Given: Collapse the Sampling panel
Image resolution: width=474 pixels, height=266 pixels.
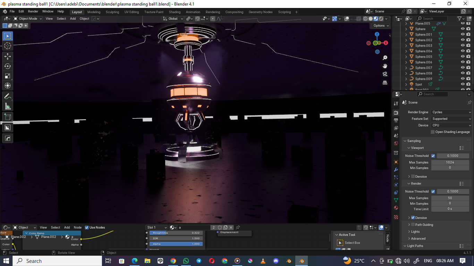Looking at the screenshot, I should pyautogui.click(x=405, y=141).
